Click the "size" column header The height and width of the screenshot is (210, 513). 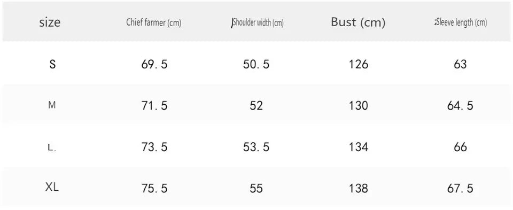pos(50,22)
